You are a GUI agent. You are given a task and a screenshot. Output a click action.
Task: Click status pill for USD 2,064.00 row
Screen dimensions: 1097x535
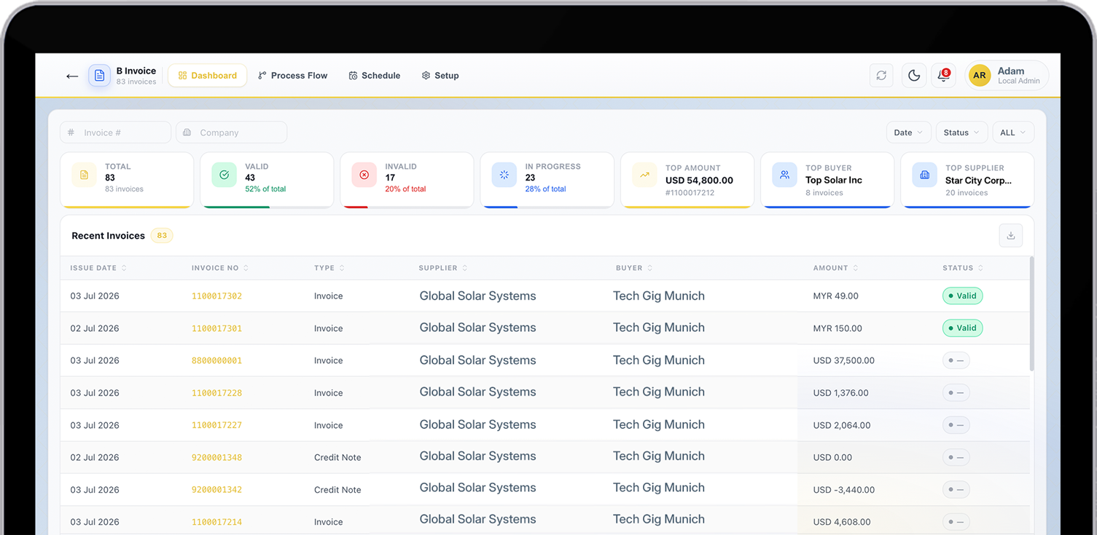(x=956, y=425)
